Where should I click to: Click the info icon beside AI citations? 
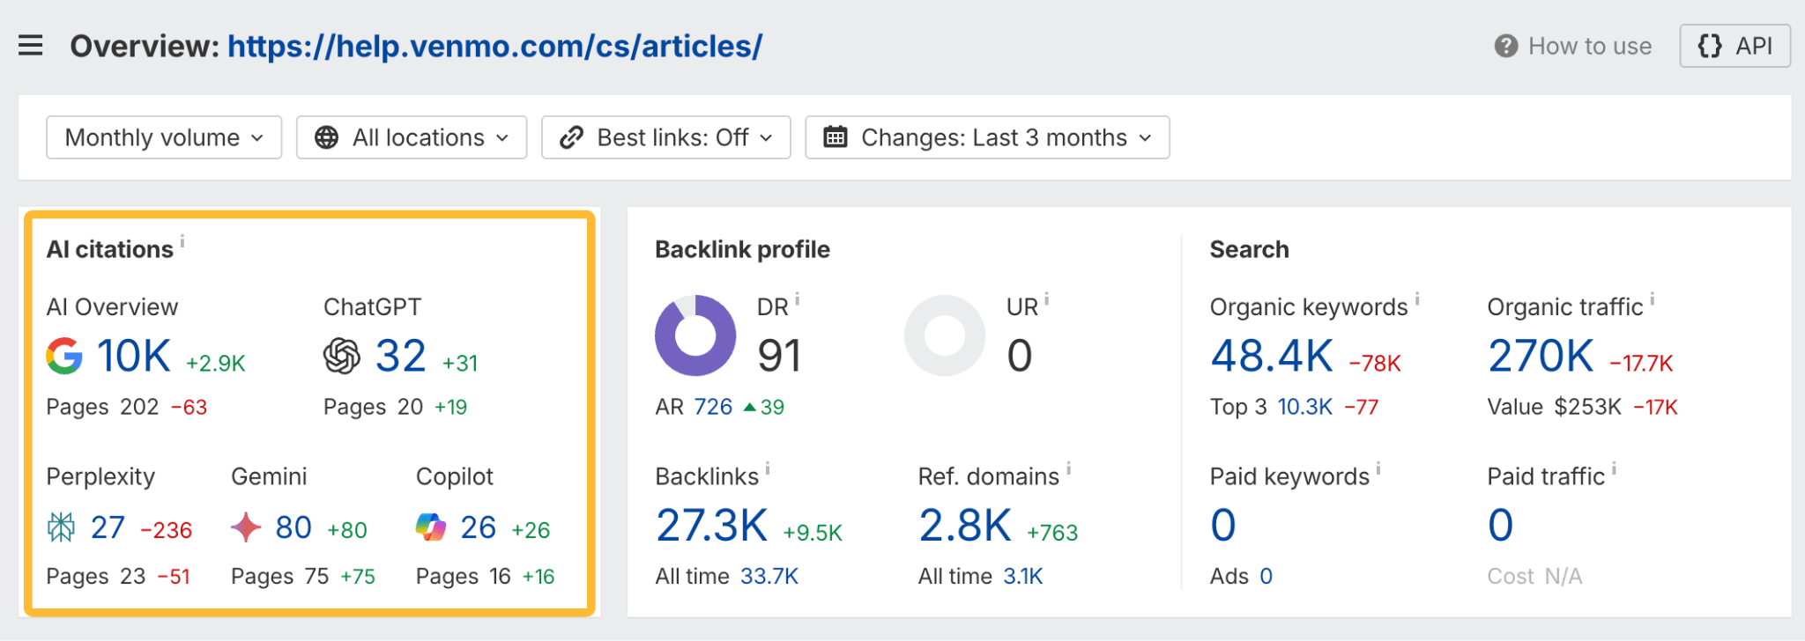[182, 240]
